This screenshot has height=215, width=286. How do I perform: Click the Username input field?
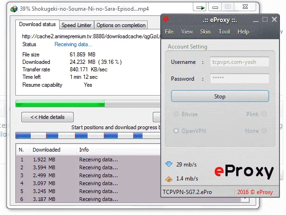point(240,62)
